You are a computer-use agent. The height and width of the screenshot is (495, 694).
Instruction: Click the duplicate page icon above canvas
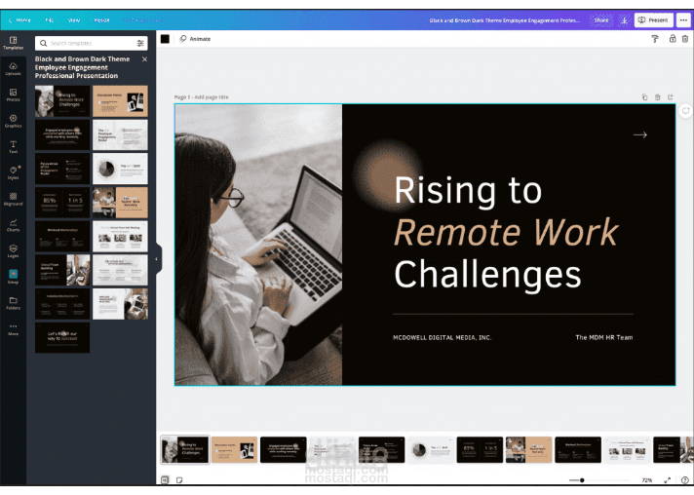coord(644,96)
